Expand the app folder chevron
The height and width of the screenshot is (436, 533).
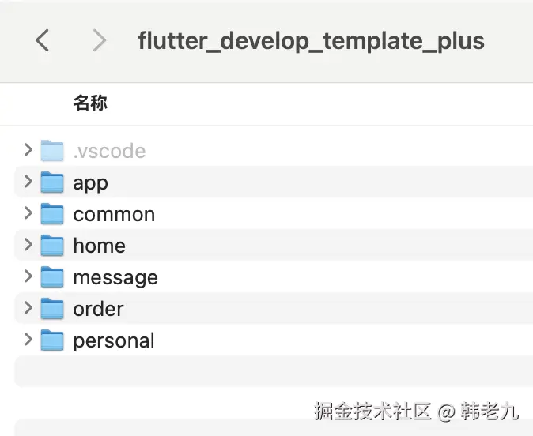click(x=28, y=182)
